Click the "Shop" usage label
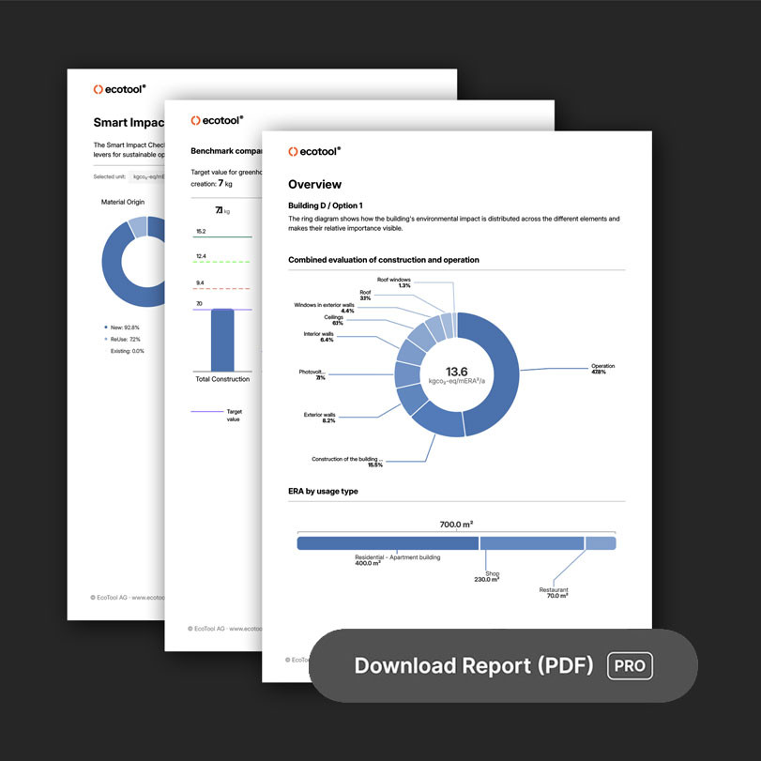Image resolution: width=761 pixels, height=761 pixels. tap(492, 573)
